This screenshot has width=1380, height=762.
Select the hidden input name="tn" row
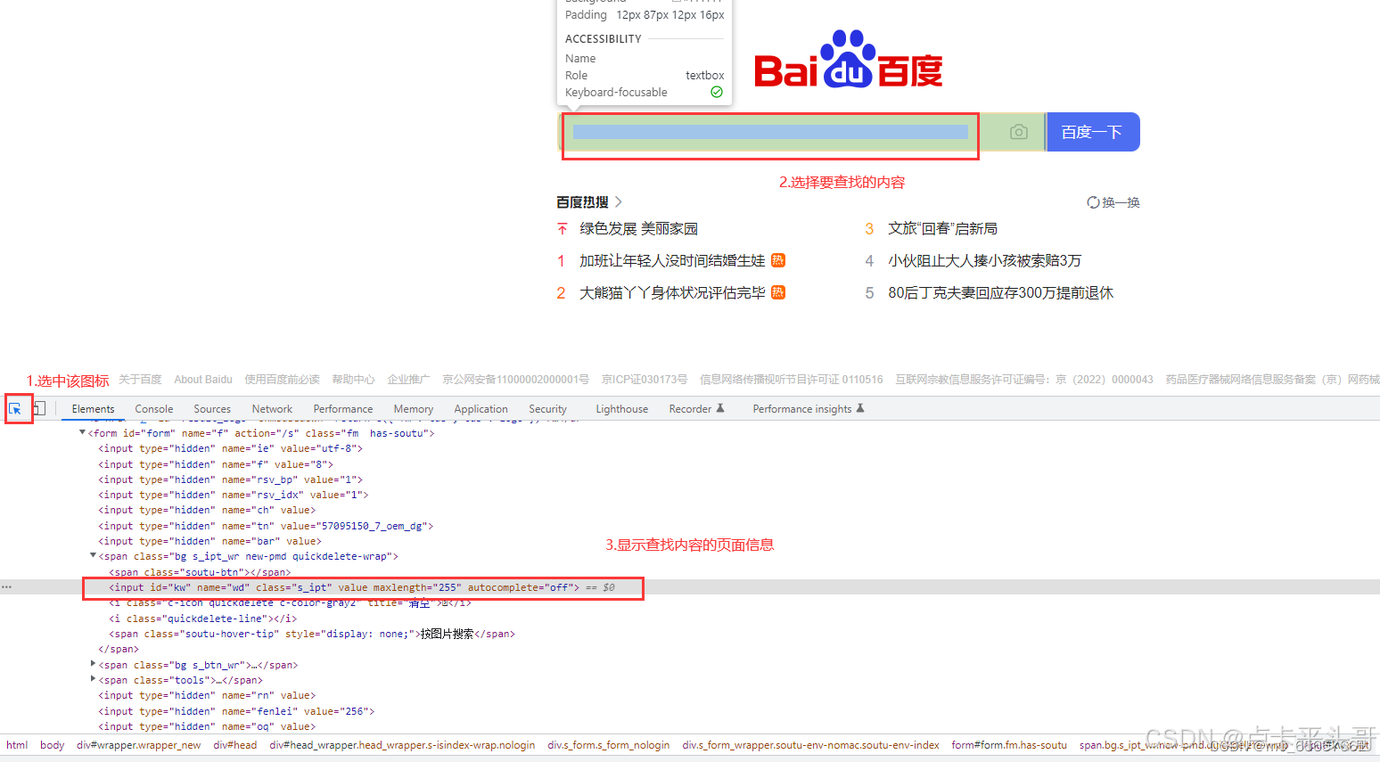point(266,526)
